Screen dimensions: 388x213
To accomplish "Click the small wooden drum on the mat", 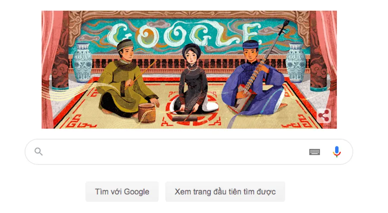I will 147,113.
